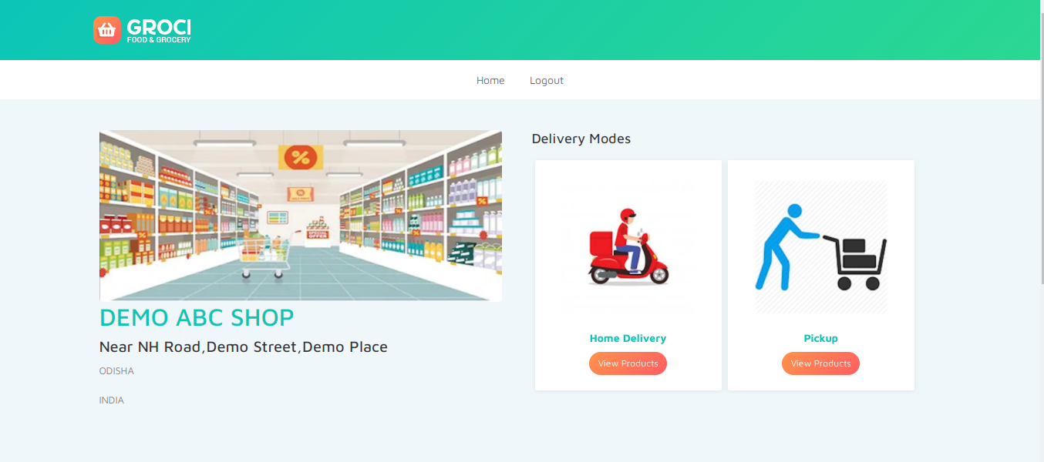
Task: Select Logout in the navigation bar
Action: (546, 80)
